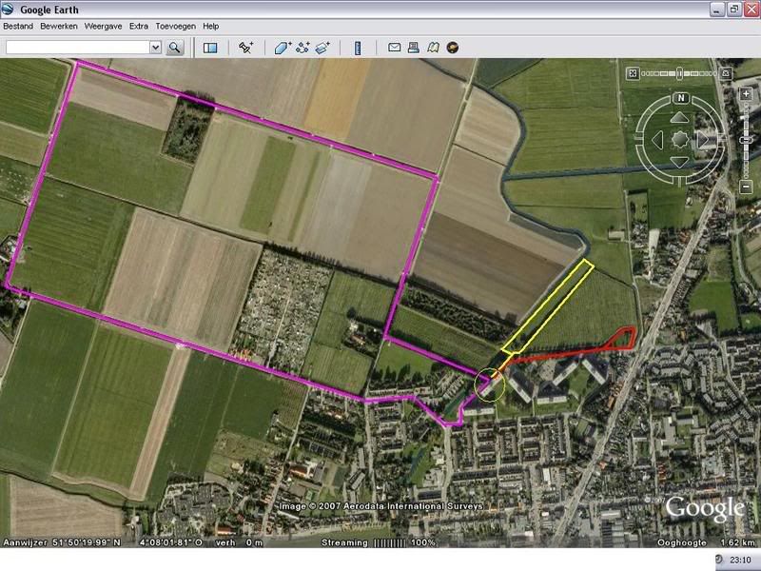Click the zoom slider handle
Image resolution: width=761 pixels, height=571 pixels.
(744, 139)
